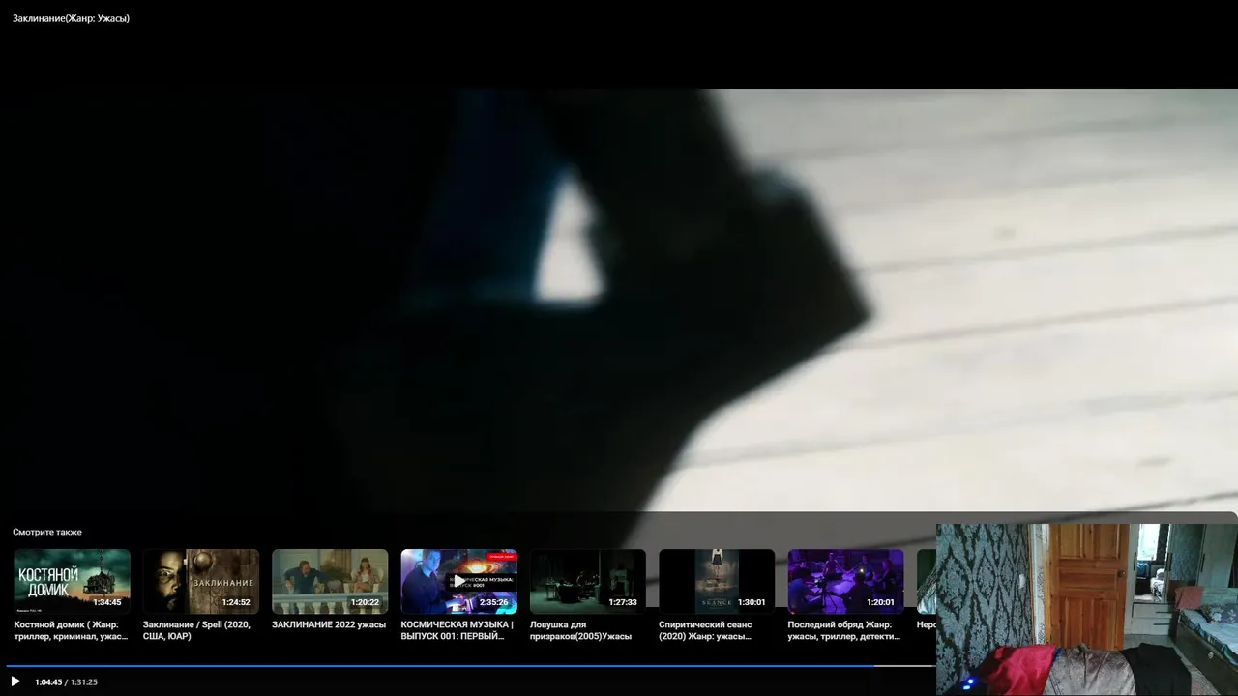Click the elapsed time '1:04:45' display
The image size is (1238, 696).
[x=48, y=682]
